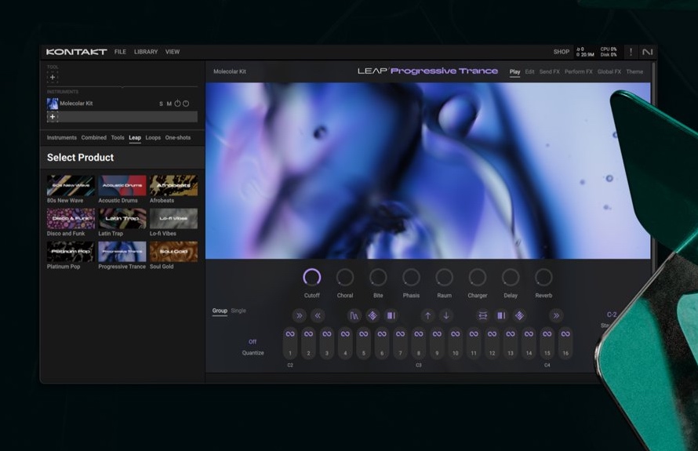The width and height of the screenshot is (698, 451).
Task: Select Single mode next to Group
Action: (238, 311)
